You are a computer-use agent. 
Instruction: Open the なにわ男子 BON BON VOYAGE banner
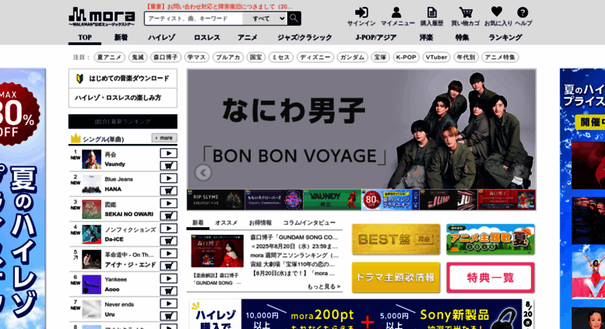(x=361, y=129)
